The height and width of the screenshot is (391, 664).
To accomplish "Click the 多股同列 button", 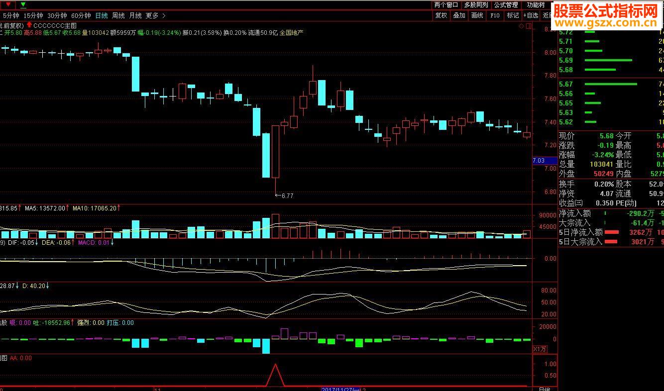I will (x=476, y=5).
